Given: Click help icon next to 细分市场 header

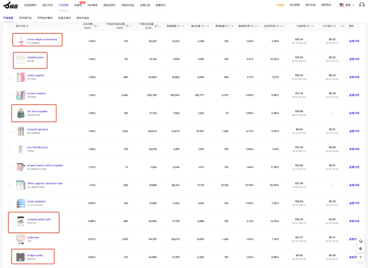Looking at the screenshot, I should coord(27,26).
